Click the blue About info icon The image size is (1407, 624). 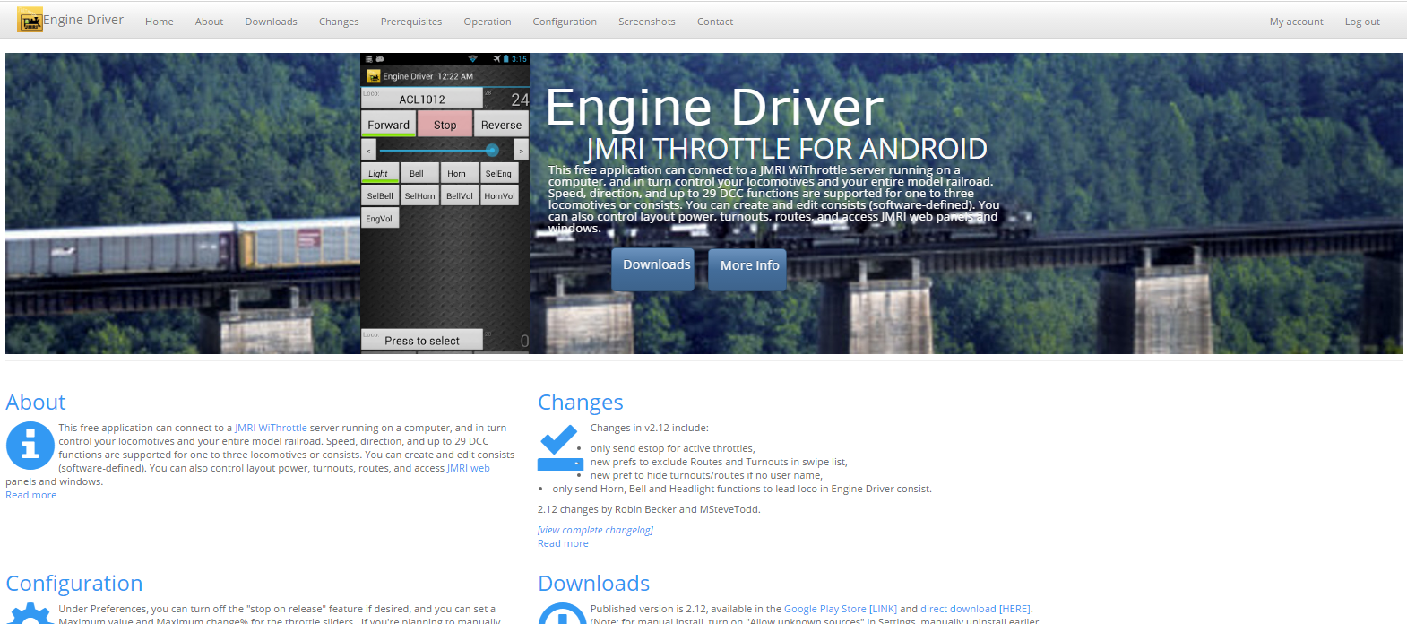pyautogui.click(x=30, y=446)
